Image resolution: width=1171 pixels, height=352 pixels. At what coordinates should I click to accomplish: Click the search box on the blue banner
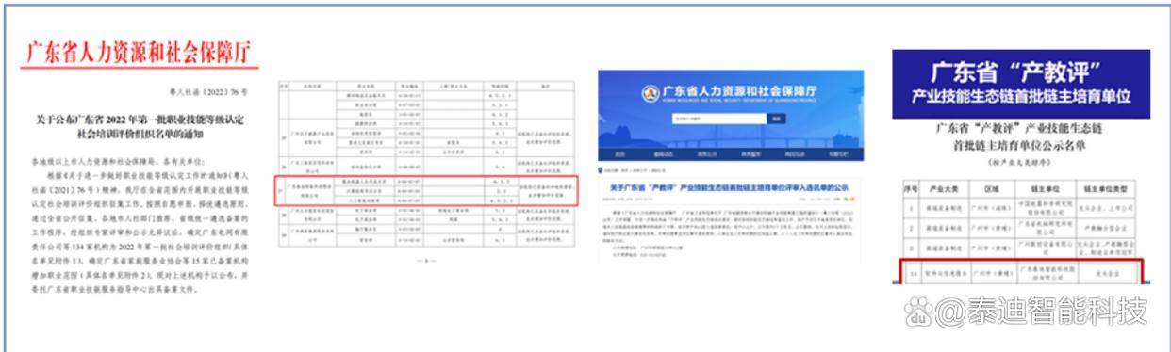(719, 119)
